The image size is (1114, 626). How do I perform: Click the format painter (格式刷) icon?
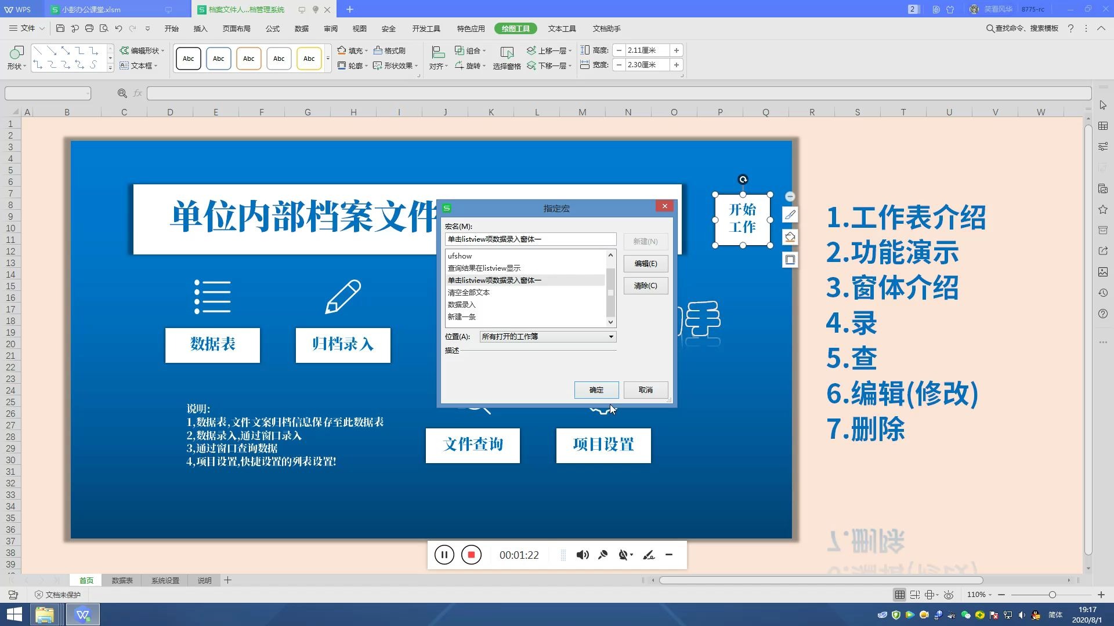tap(378, 50)
